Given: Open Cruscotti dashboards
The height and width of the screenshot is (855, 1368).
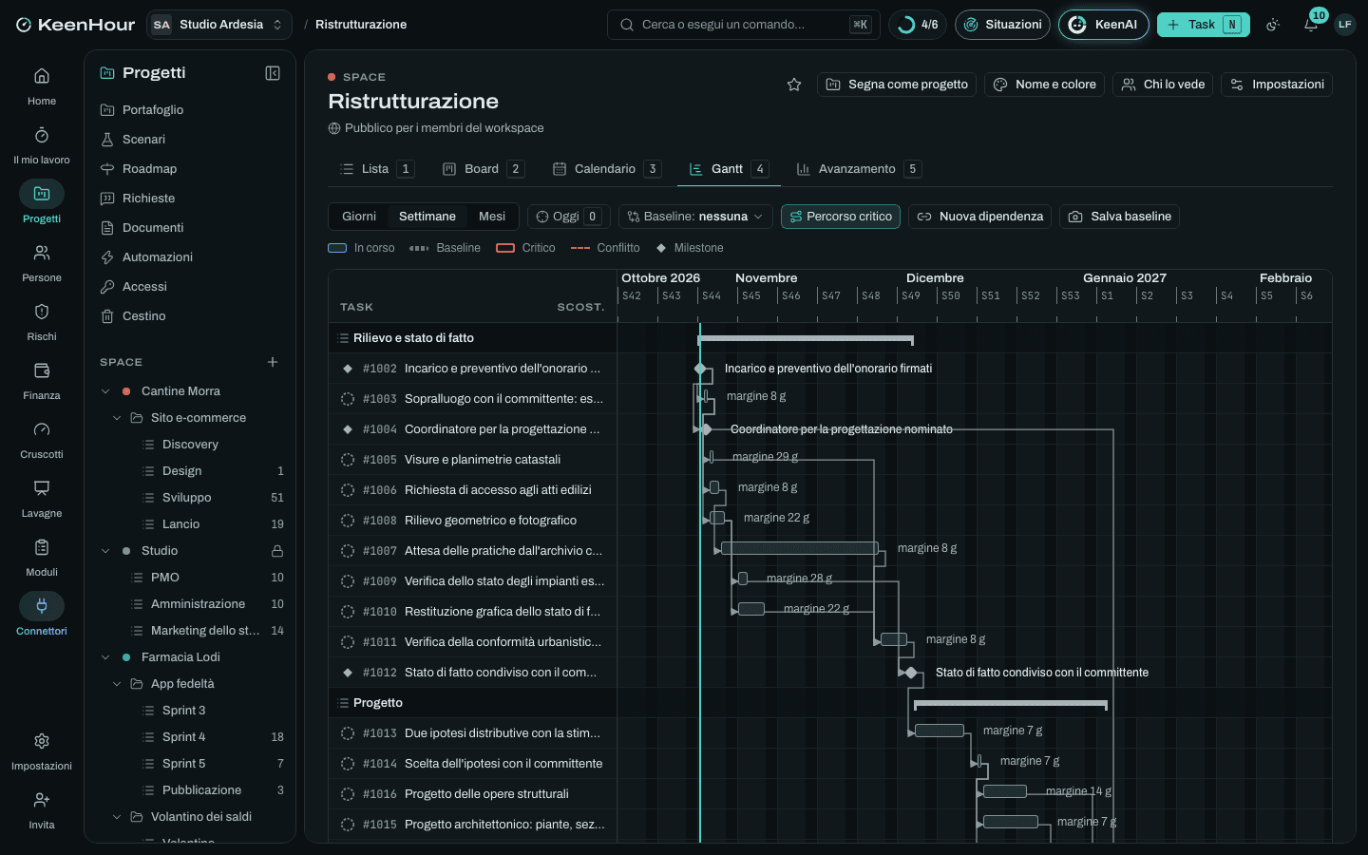Looking at the screenshot, I should pyautogui.click(x=42, y=440).
